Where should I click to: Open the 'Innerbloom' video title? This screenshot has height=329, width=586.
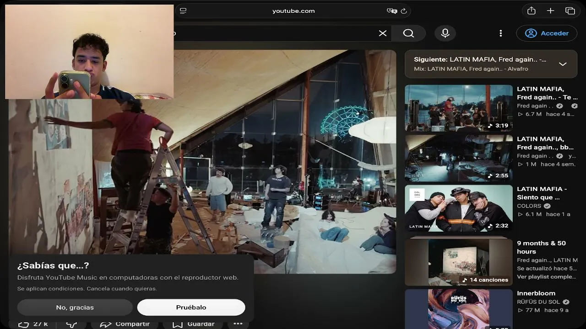point(536,293)
